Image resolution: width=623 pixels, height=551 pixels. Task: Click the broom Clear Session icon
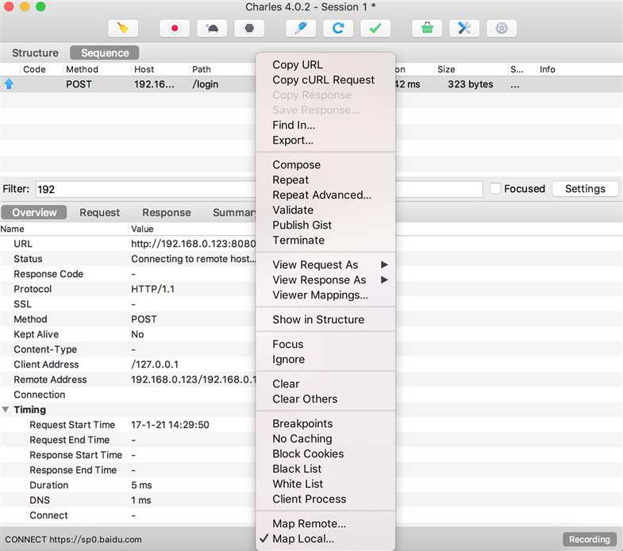tap(123, 29)
